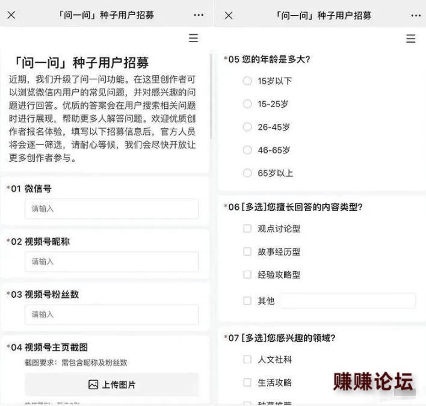Focus the 视频号昵称 input field

point(112,262)
